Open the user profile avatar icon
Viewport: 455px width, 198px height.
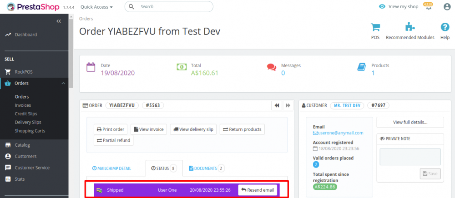click(446, 7)
